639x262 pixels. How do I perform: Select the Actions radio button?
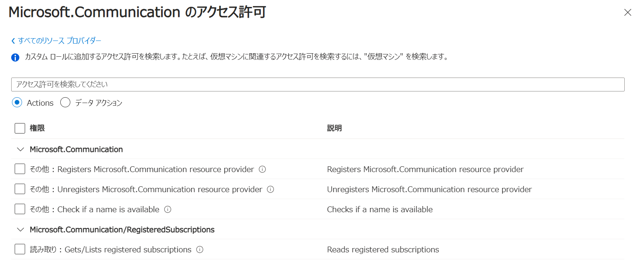17,102
